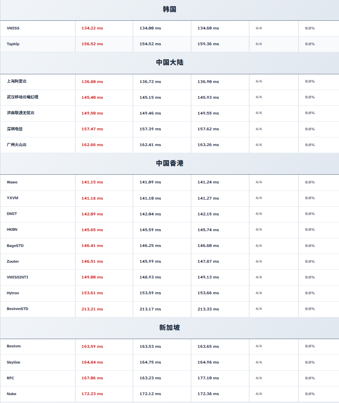
Task: Click the red 141.18 ms value for YXVM
Action: tap(92, 198)
